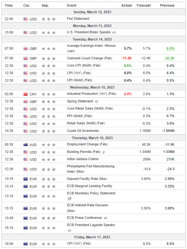Click speaker icon beside ECB Press Conference
187x249 pixels.
[x=105, y=218]
